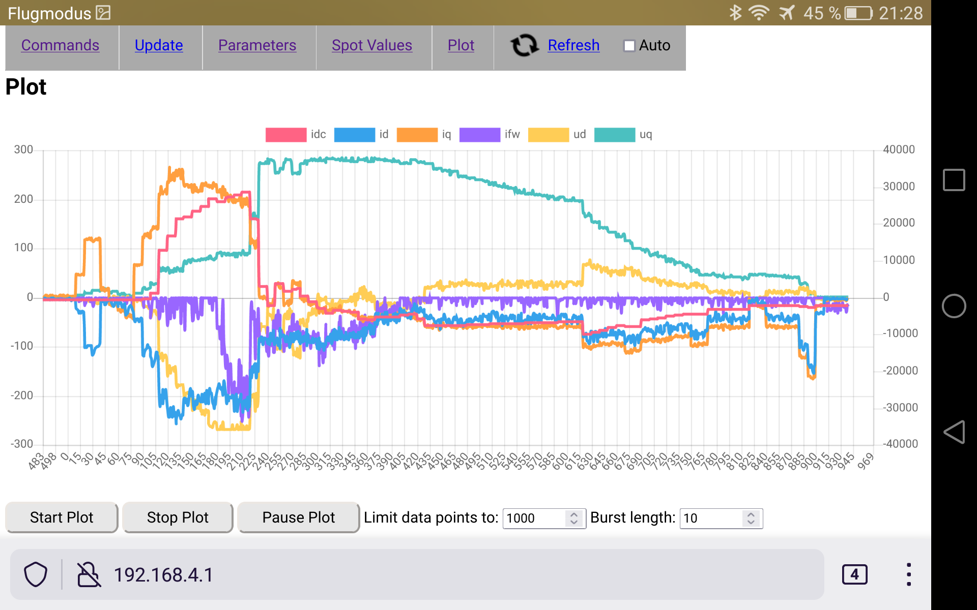Click the circular refresh arrows icon

click(x=525, y=45)
